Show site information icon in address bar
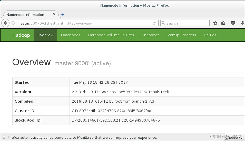The height and width of the screenshot is (141, 245). (13, 23)
